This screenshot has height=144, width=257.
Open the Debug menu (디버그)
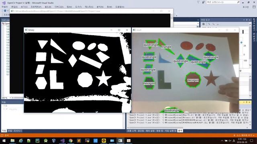59,7
